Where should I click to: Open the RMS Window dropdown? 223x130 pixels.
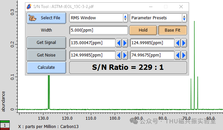(99, 18)
